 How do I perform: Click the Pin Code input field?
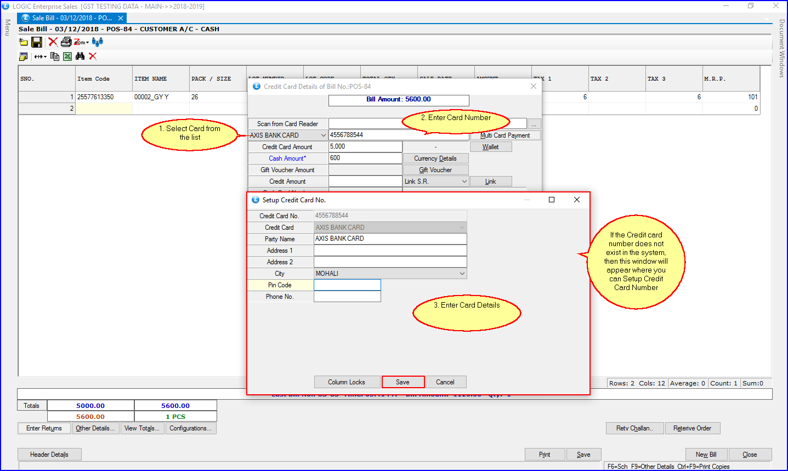click(x=347, y=285)
